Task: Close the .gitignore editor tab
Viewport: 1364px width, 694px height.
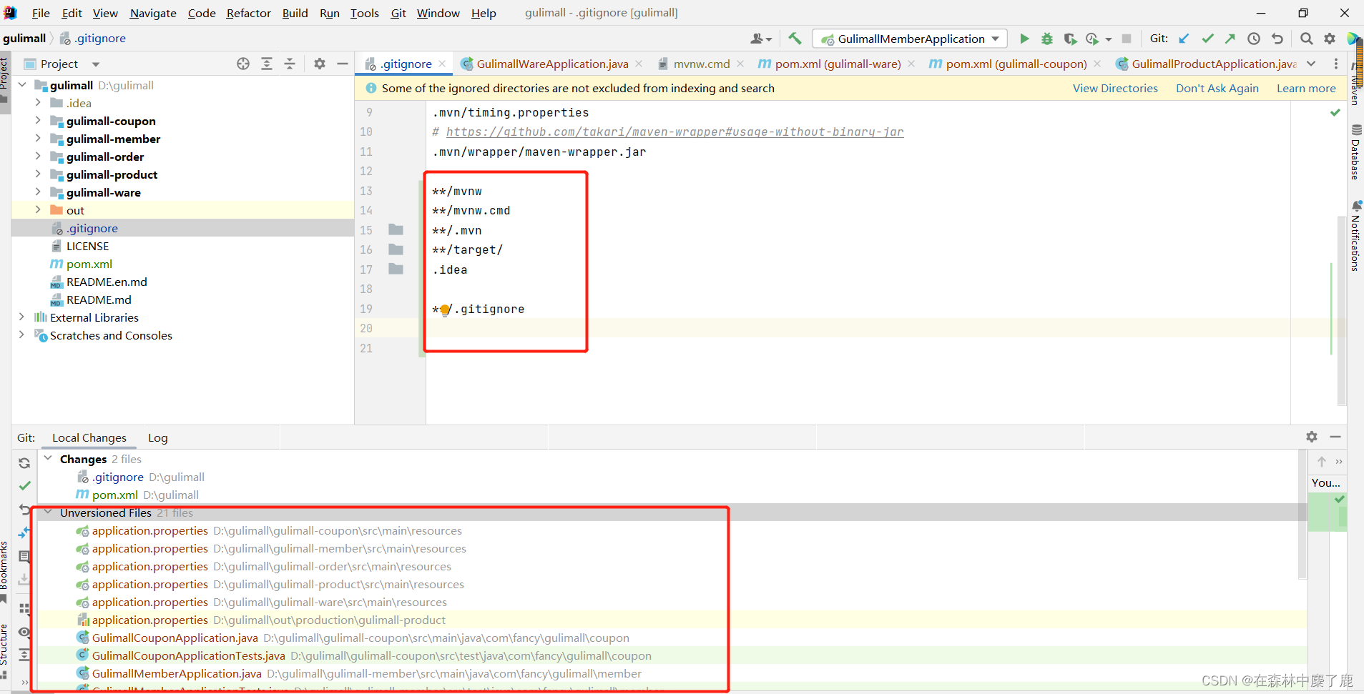Action: (442, 64)
